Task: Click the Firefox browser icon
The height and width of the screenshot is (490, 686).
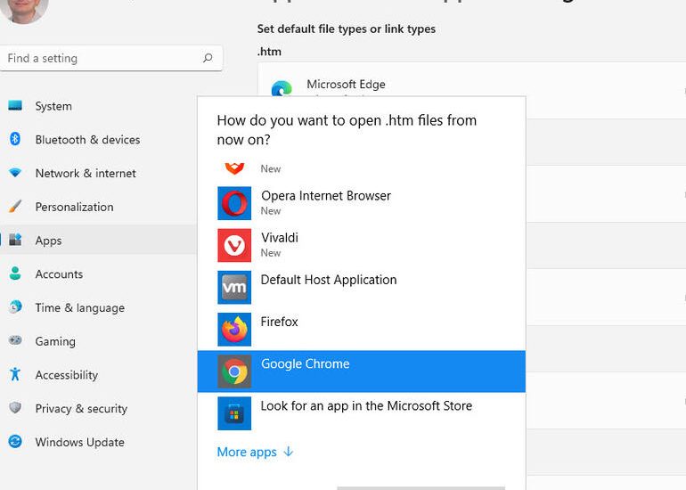Action: pos(234,330)
